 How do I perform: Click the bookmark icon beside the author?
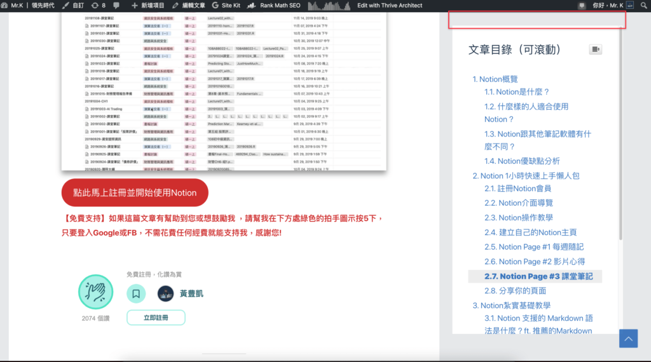click(x=136, y=294)
